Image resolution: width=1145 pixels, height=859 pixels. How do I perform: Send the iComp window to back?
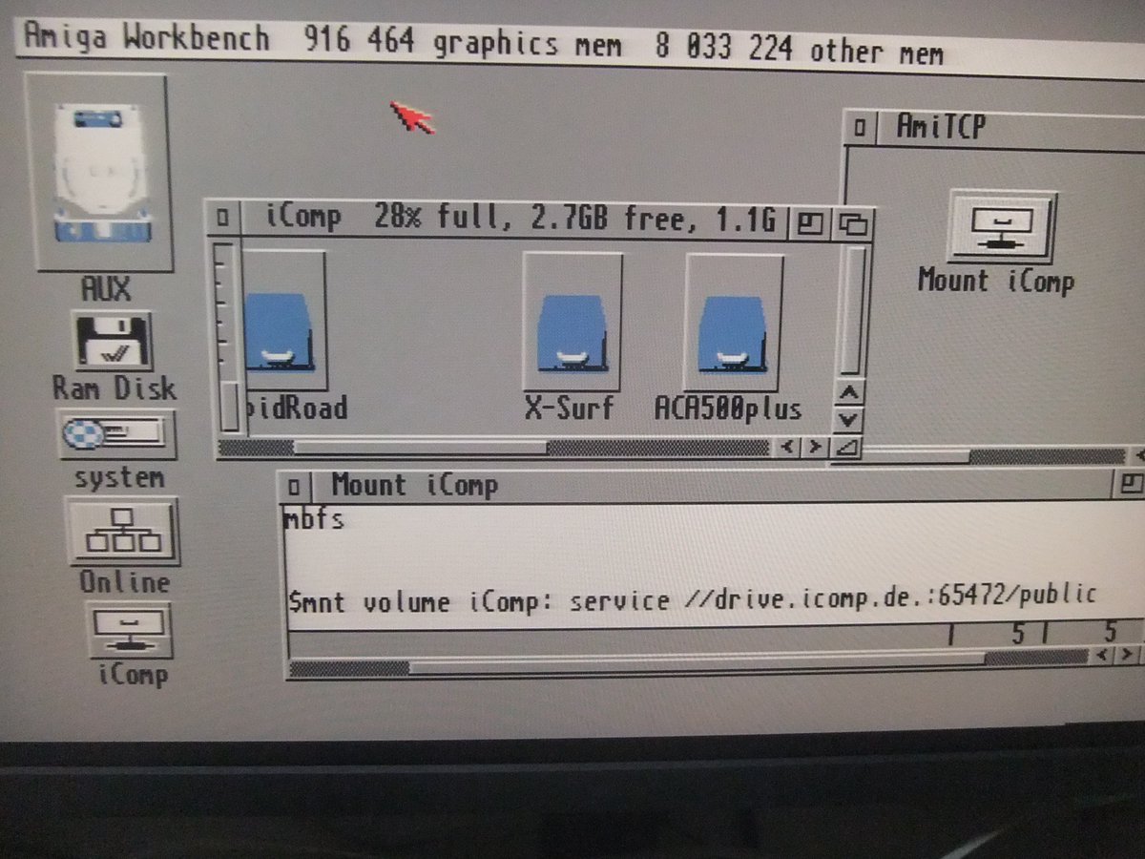point(852,224)
